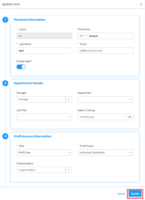
Task: Click the First Name field containing Howard
Action: click(x=110, y=36)
